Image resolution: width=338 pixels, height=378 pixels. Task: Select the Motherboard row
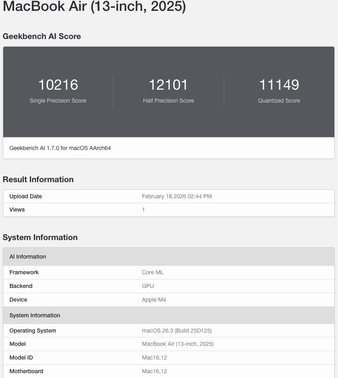(x=26, y=371)
